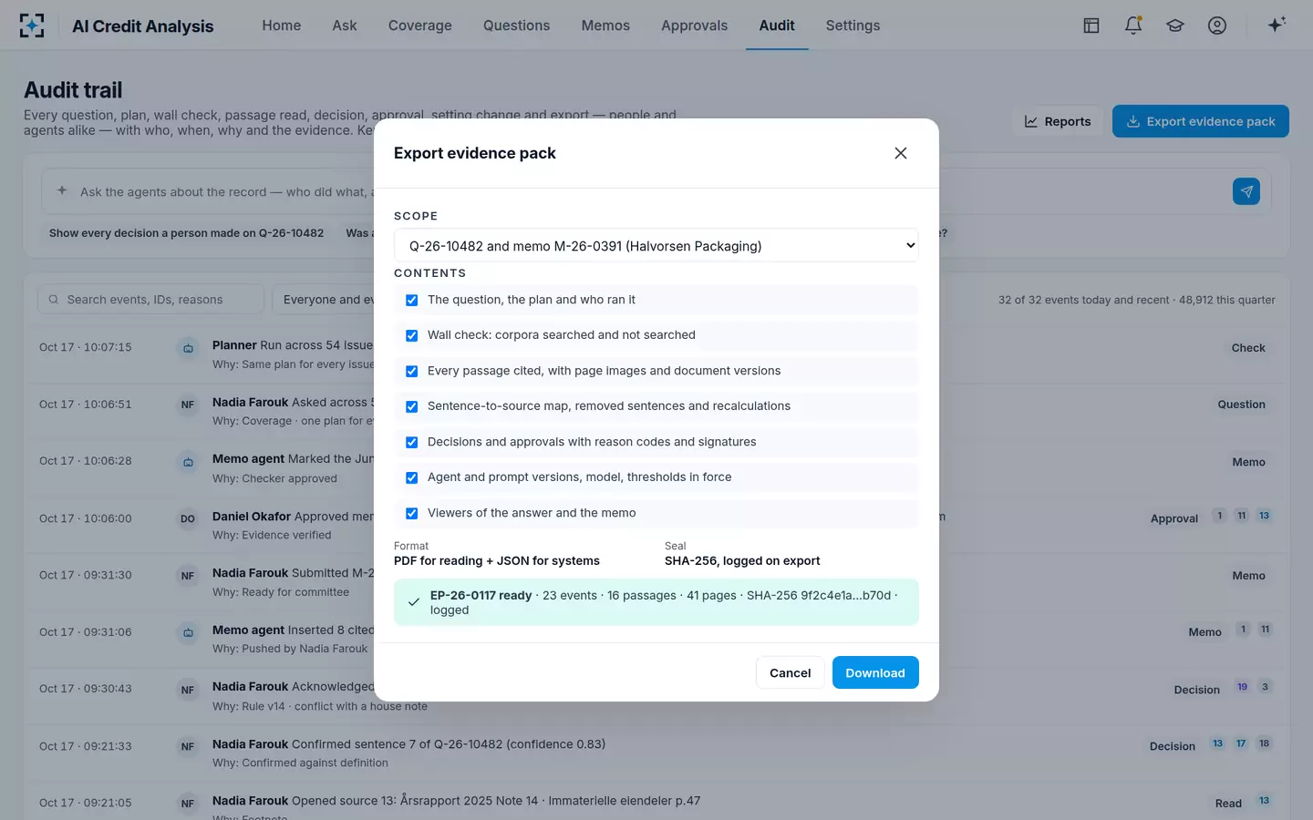Click the graduation cap learning icon
The image size is (1313, 820).
tap(1175, 26)
